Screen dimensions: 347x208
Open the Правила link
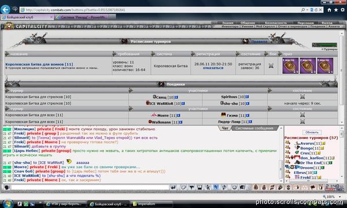[259, 42]
